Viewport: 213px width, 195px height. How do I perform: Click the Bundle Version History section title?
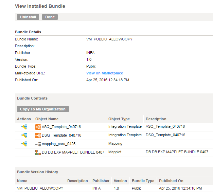pos(38,172)
